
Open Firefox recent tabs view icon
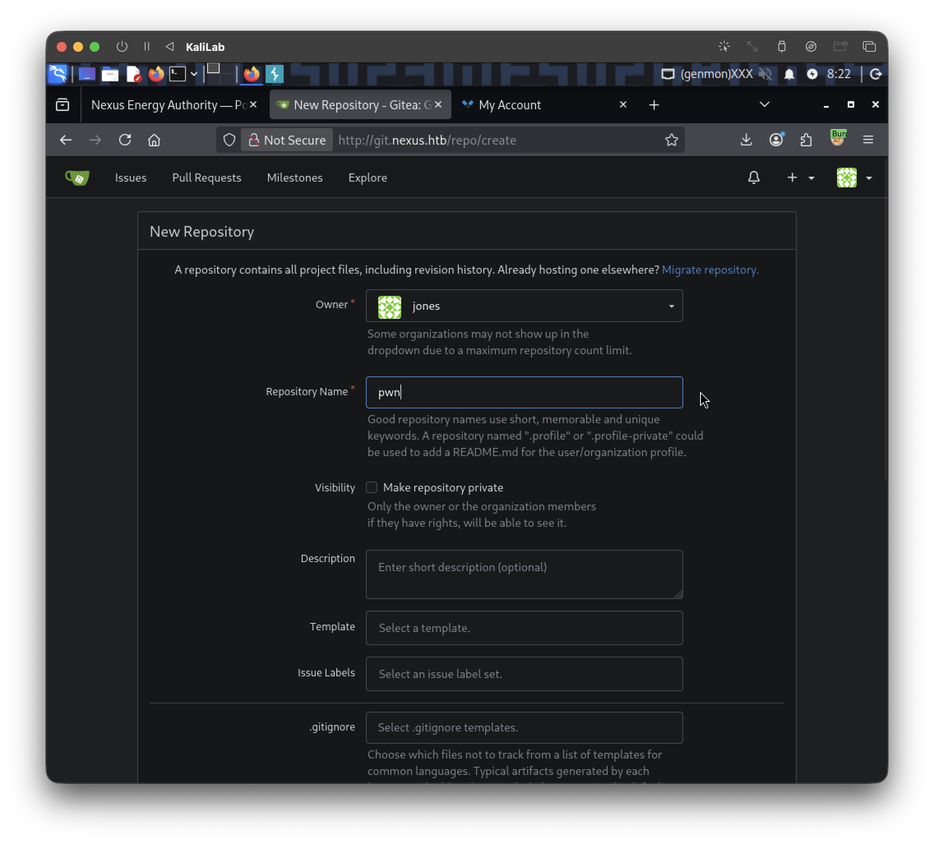[x=62, y=105]
